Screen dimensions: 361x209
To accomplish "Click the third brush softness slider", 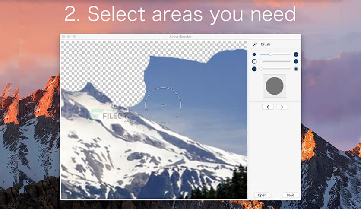I will pyautogui.click(x=275, y=69).
